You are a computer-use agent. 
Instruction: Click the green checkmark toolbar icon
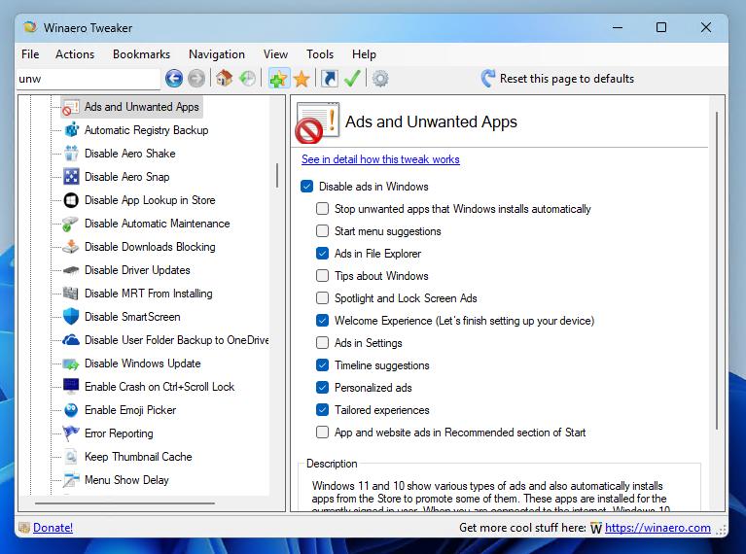352,79
